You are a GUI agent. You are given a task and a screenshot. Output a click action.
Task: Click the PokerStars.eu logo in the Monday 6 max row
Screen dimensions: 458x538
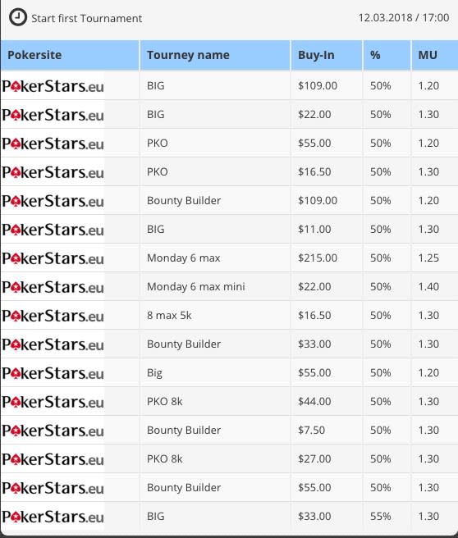click(x=53, y=258)
